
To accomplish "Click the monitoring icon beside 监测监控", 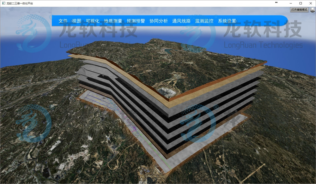I will pos(193,20).
